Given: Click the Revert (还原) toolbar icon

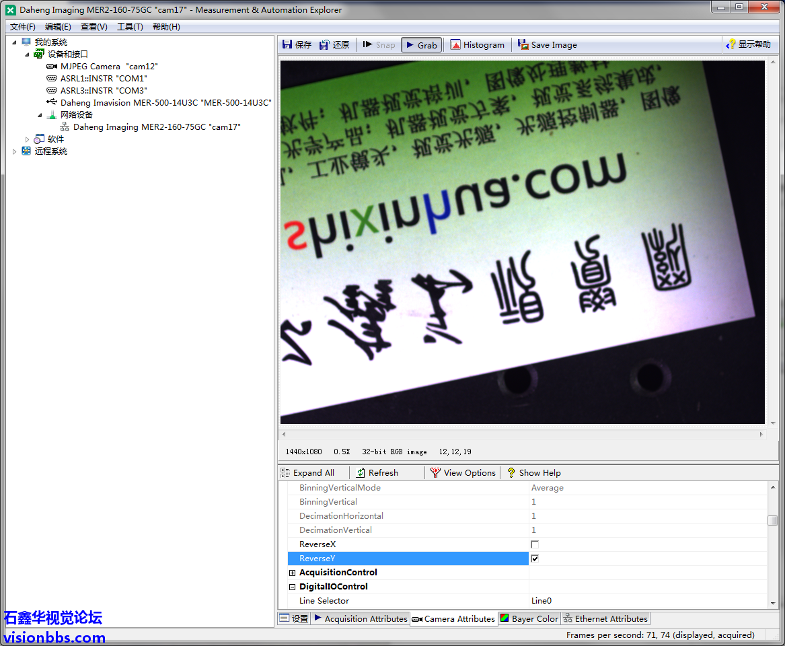Looking at the screenshot, I should point(325,45).
